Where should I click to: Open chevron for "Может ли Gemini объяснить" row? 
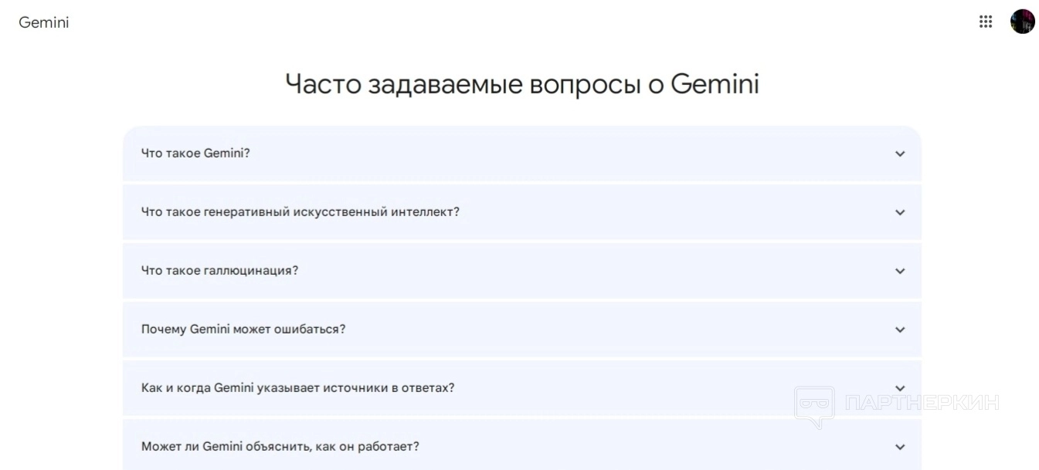click(899, 447)
